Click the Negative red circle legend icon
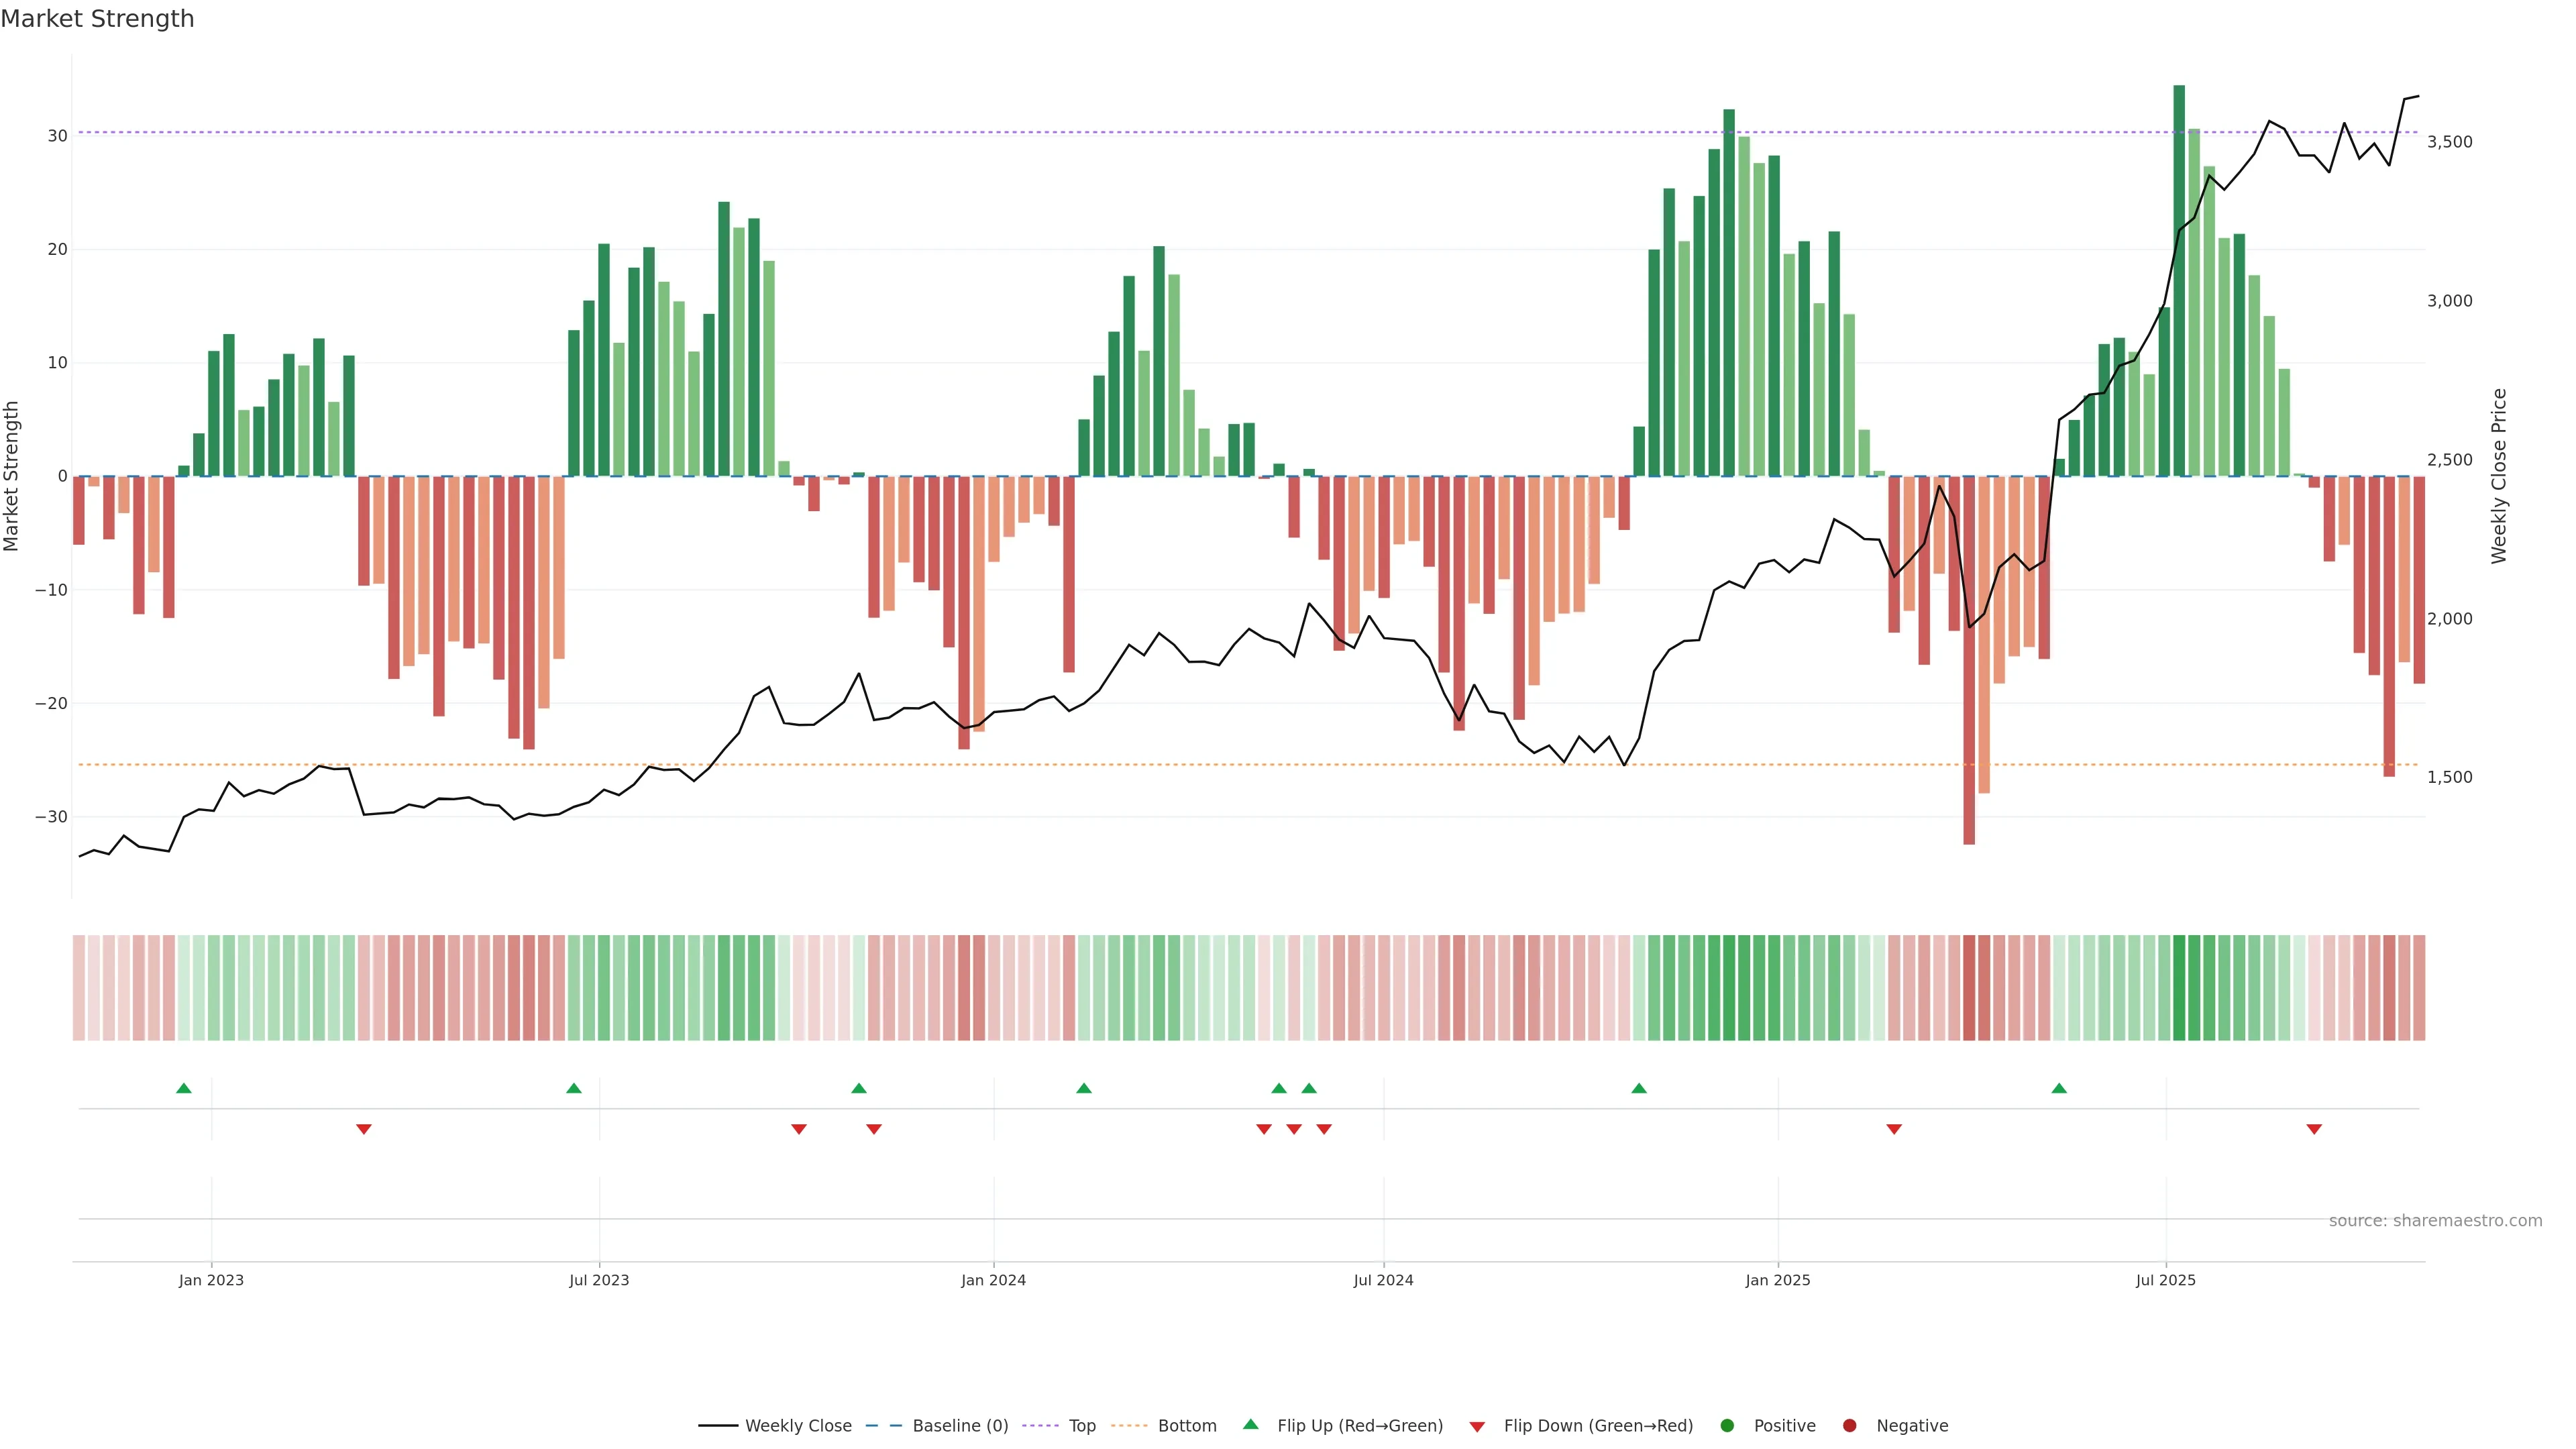 1849,1426
